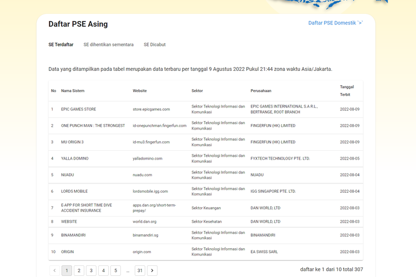416x277 pixels.
Task: Click world.dan.org website cell
Action: pyautogui.click(x=145, y=222)
